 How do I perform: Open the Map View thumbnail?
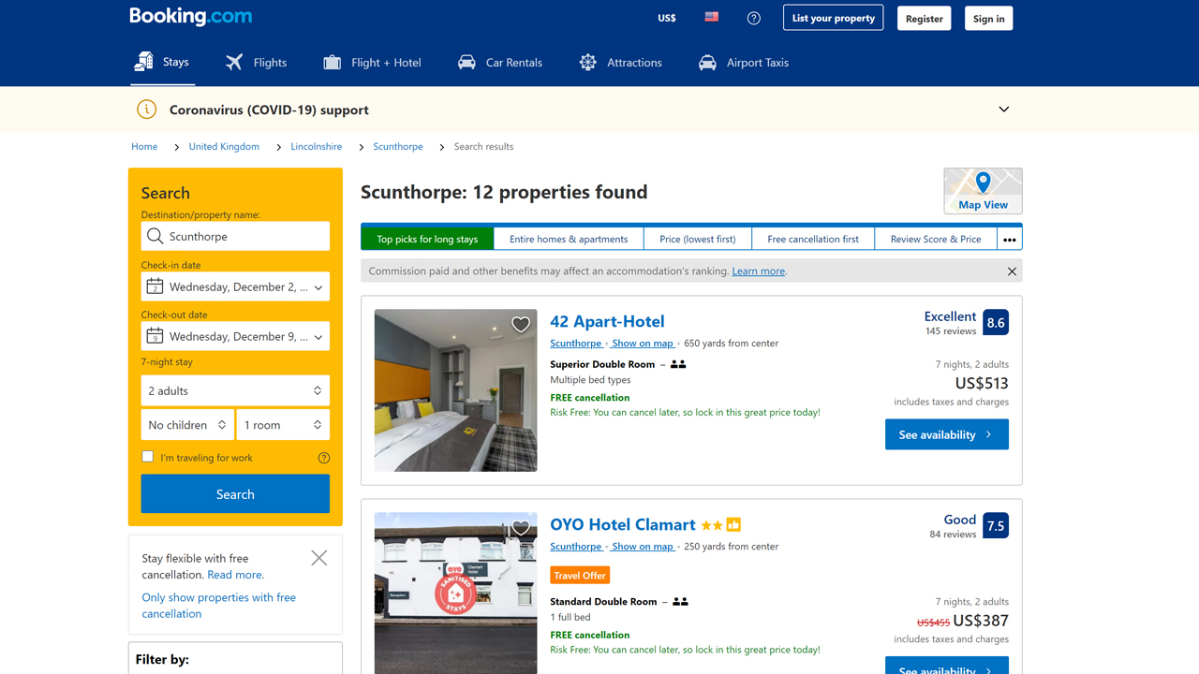(x=983, y=191)
